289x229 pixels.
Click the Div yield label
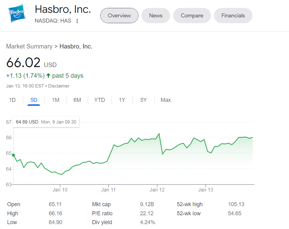pyautogui.click(x=102, y=222)
